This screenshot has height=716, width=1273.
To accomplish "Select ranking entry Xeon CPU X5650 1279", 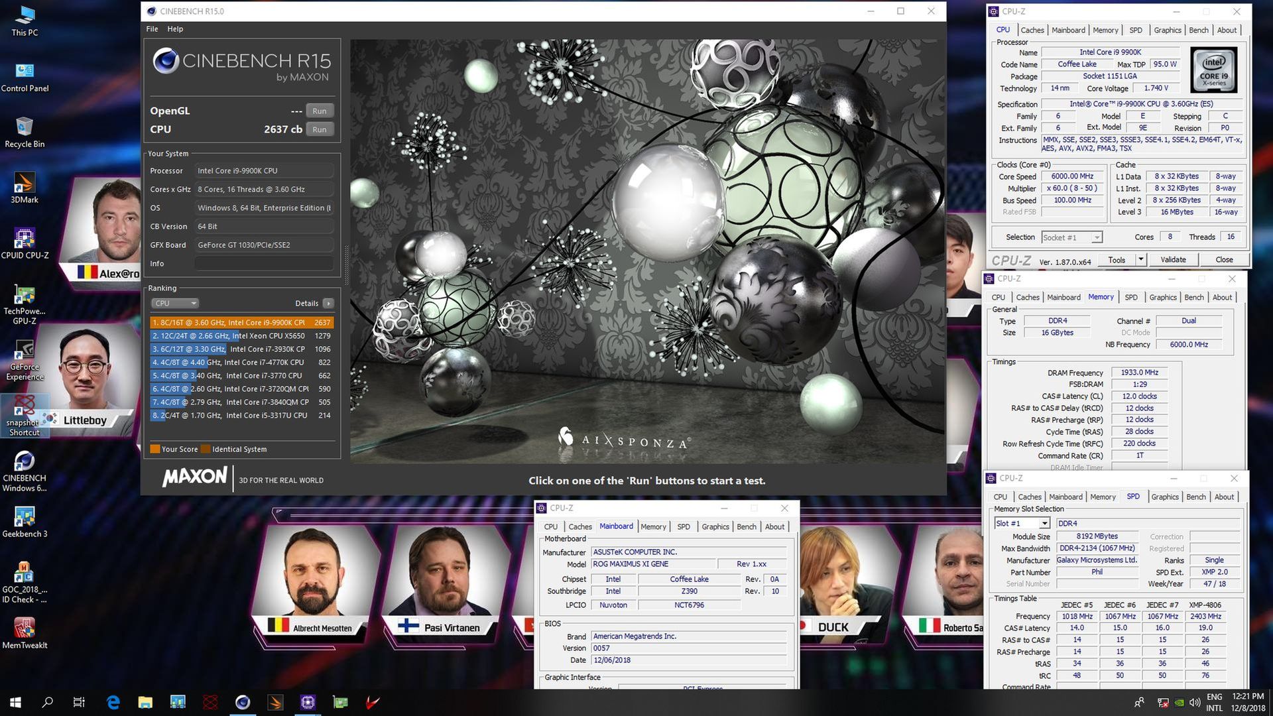I will point(242,335).
